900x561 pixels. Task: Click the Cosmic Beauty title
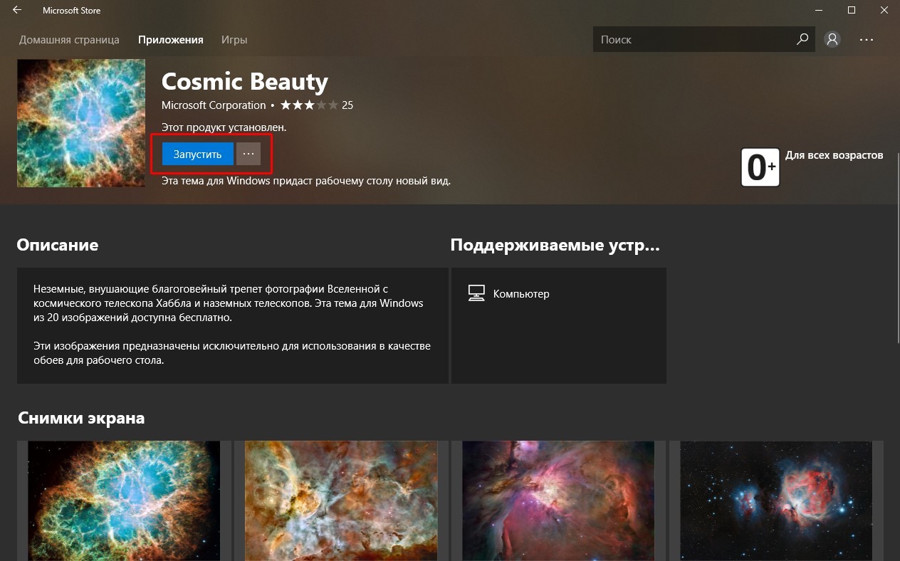[x=245, y=82]
